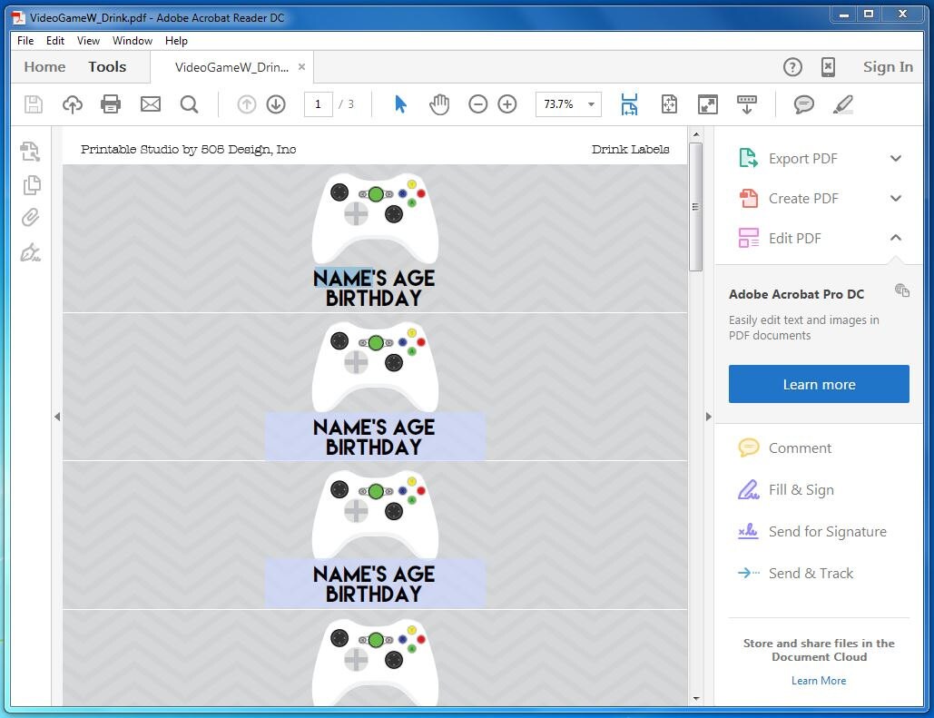
Task: Select the Hand pan tool
Action: (x=439, y=104)
